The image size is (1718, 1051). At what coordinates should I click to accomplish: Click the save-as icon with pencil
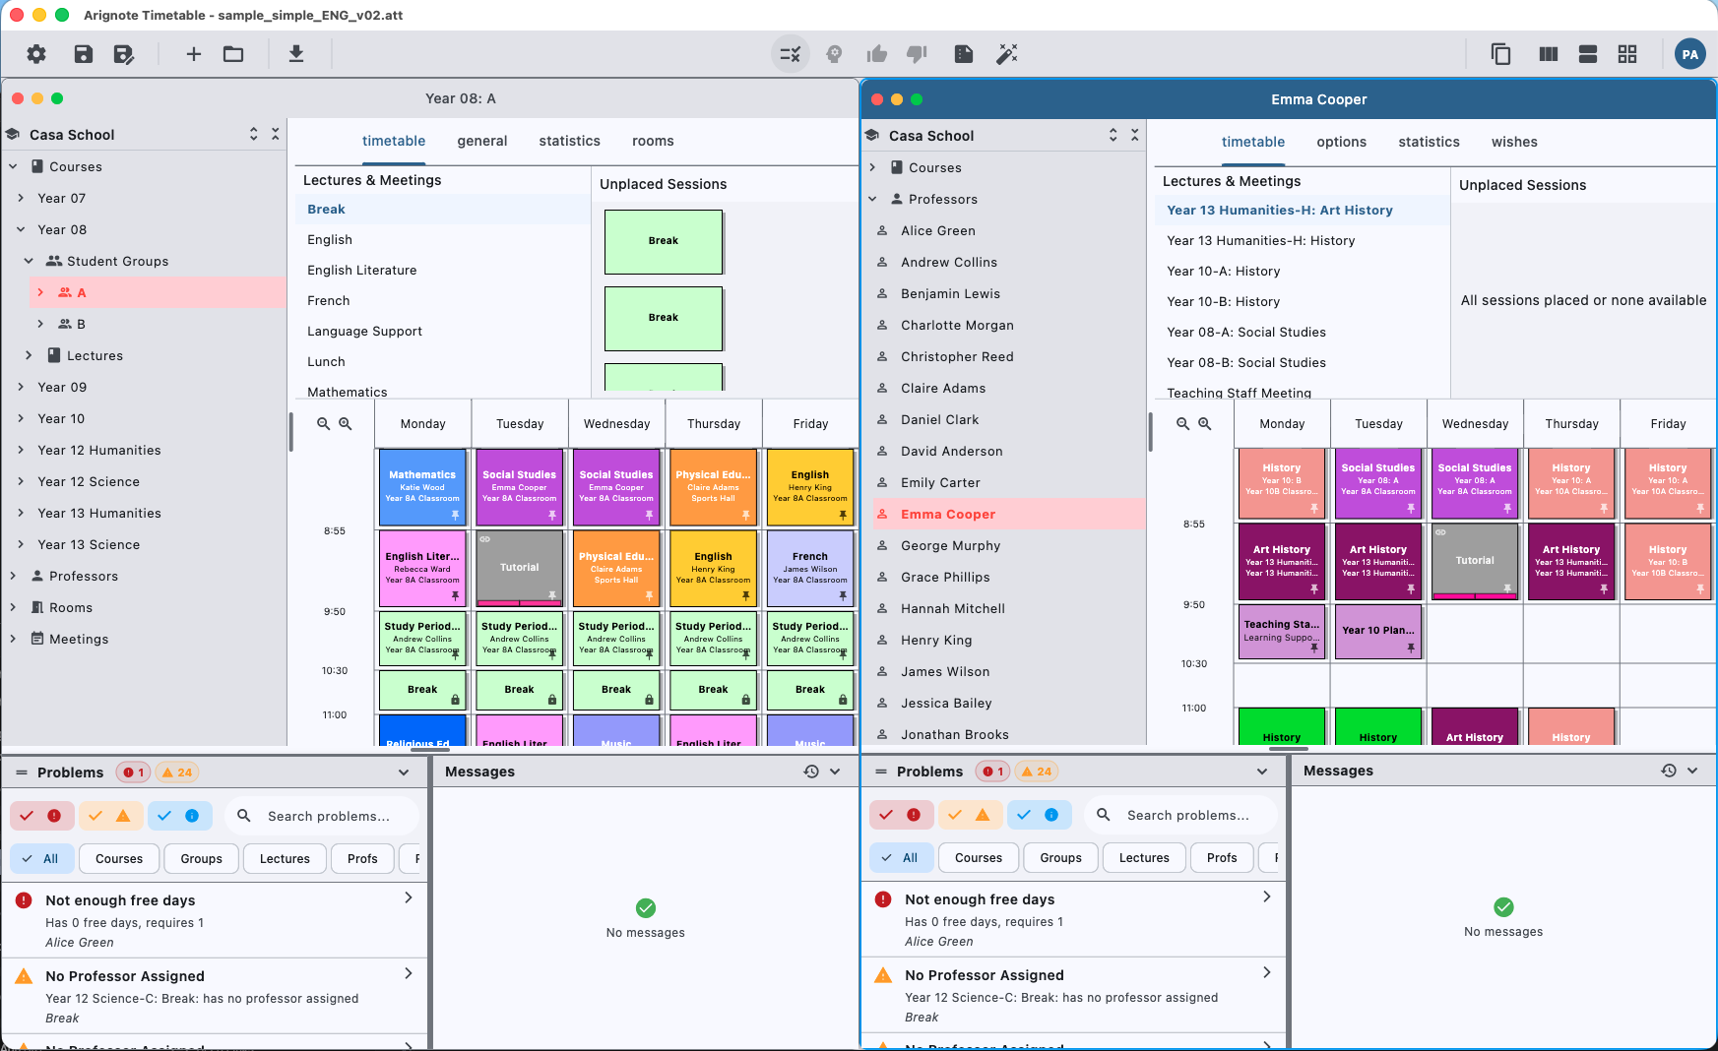point(123,54)
